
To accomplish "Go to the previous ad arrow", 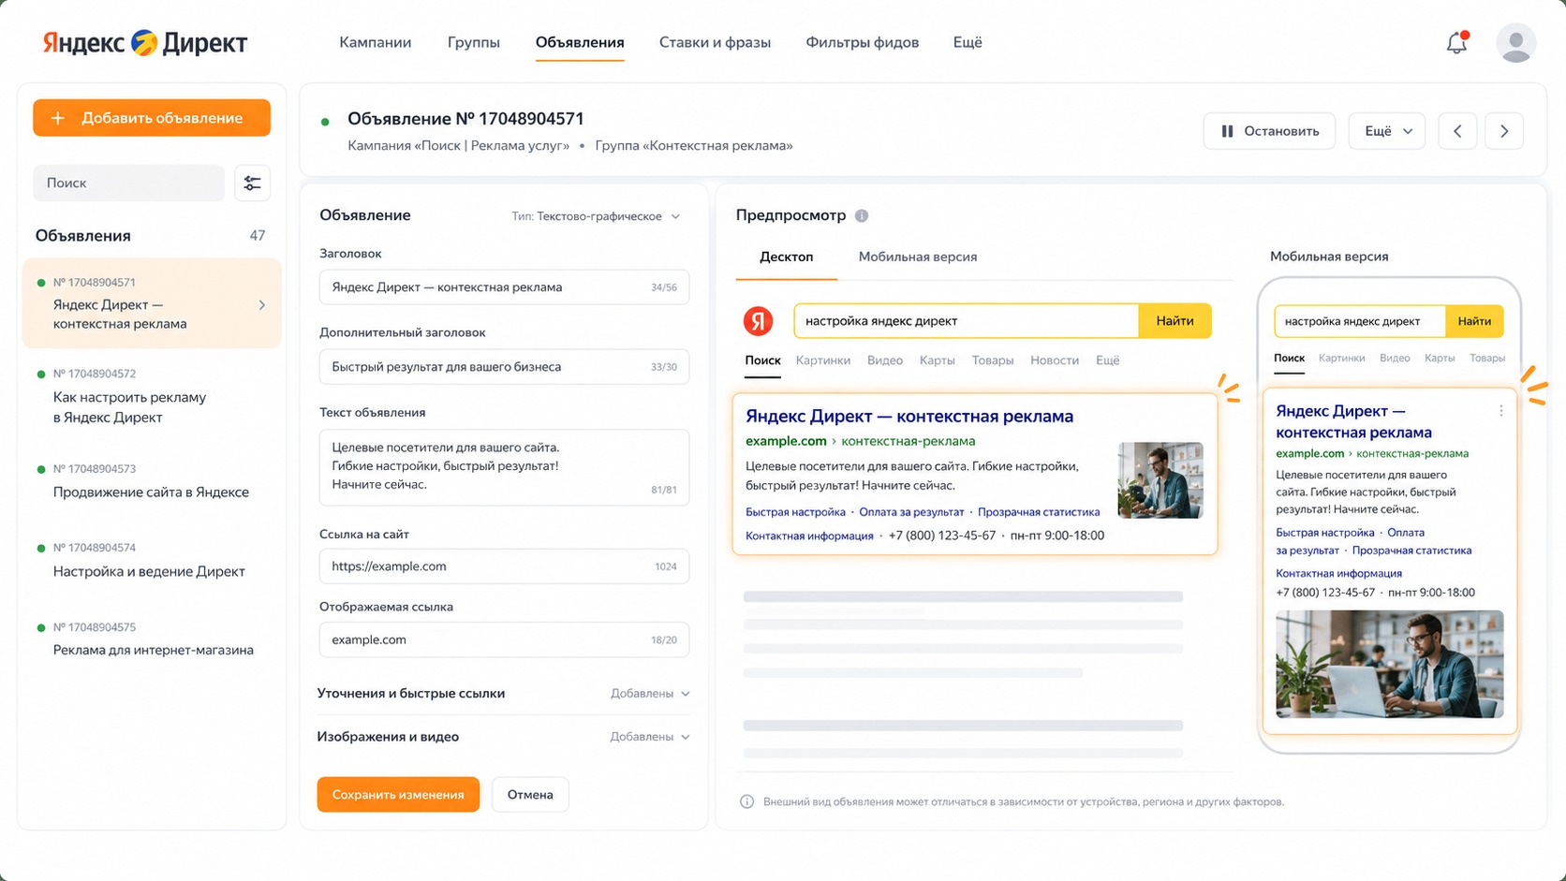I will 1457,131.
